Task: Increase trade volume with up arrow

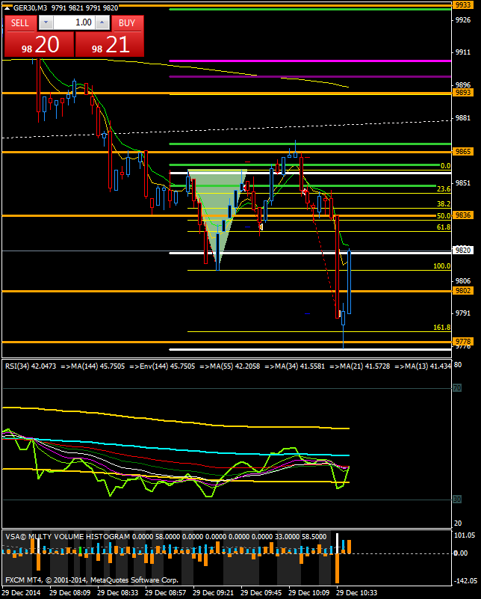Action: point(102,23)
